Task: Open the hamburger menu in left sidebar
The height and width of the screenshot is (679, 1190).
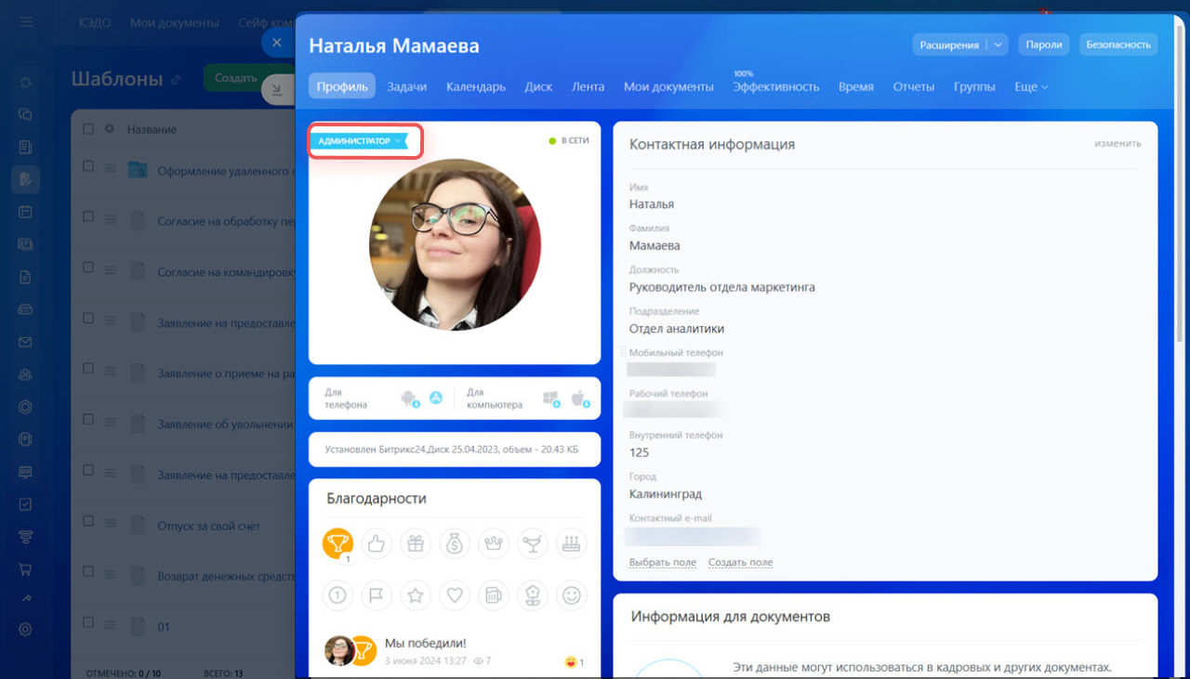Action: coord(26,22)
